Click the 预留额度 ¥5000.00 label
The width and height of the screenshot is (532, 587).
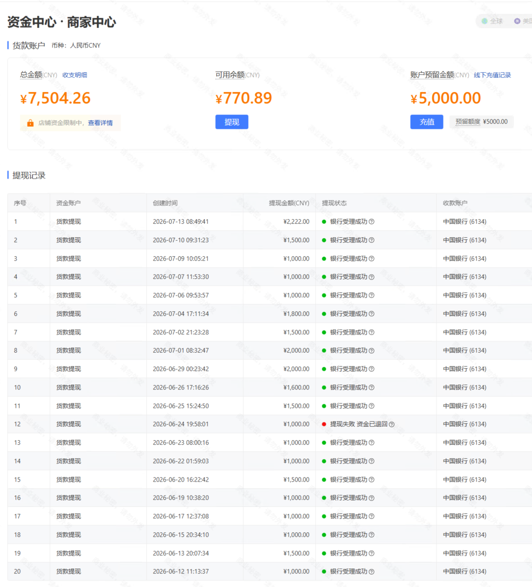481,122
